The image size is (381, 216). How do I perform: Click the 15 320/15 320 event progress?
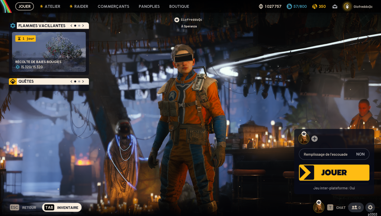pyautogui.click(x=29, y=67)
